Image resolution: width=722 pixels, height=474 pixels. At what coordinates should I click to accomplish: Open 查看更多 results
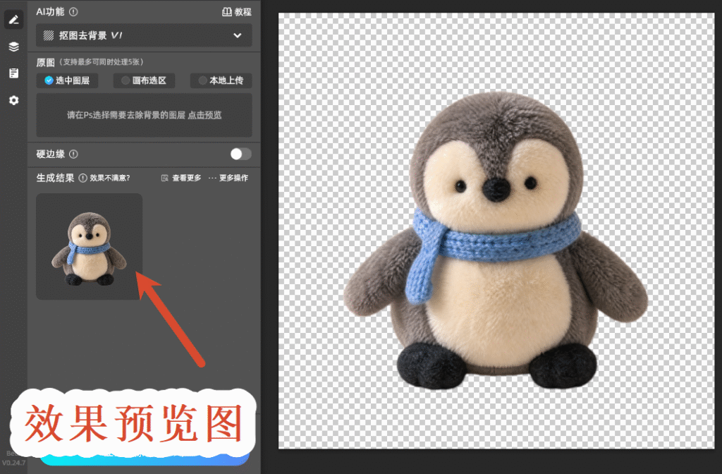181,178
